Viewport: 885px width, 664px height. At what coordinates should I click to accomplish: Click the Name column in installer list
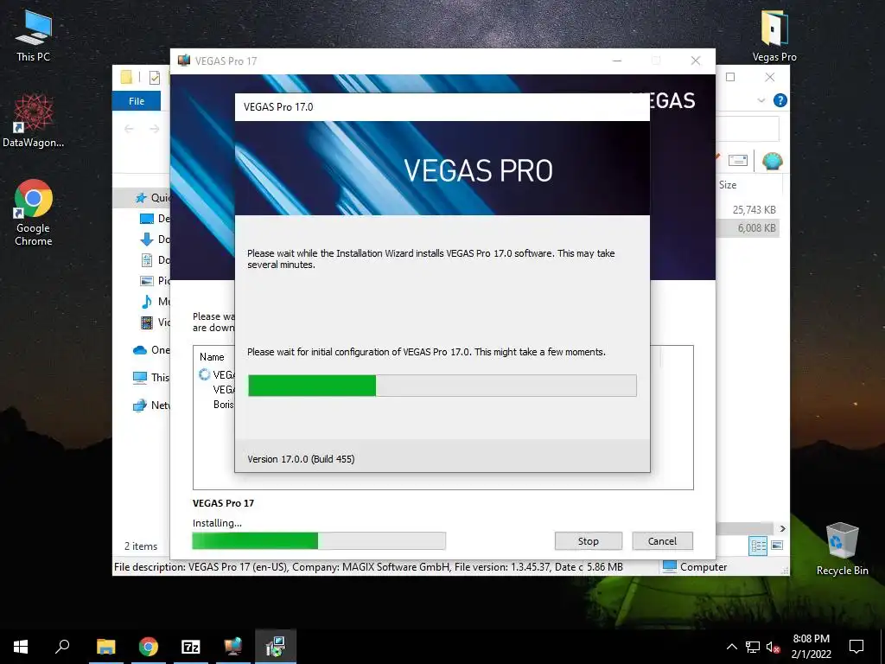coord(212,357)
